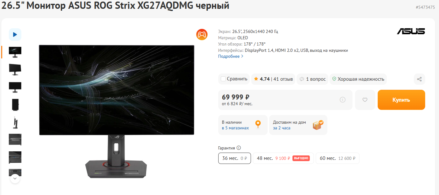The image size is (439, 195).
Task: Select the 48 мес. warranty option
Action: pos(283,158)
